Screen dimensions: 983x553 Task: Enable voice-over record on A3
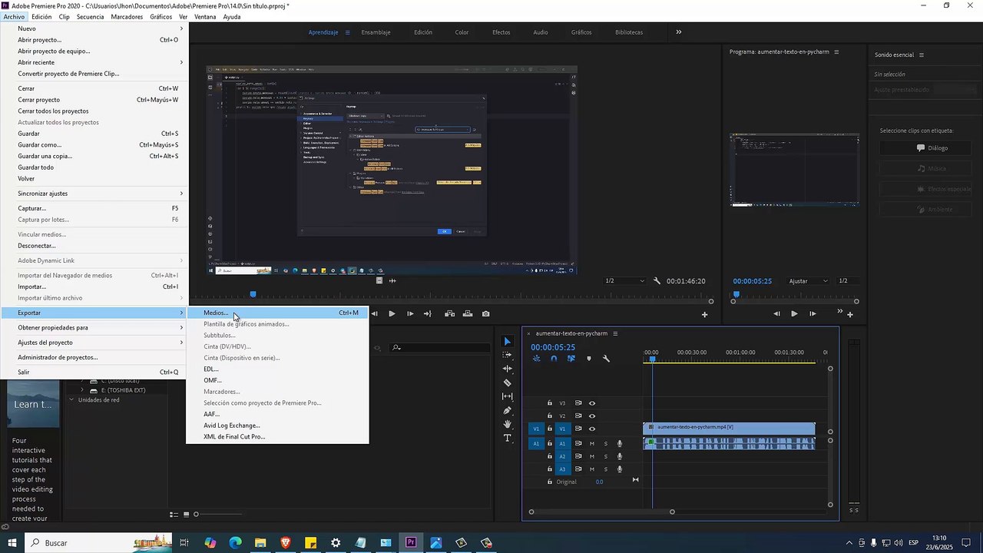pos(619,469)
